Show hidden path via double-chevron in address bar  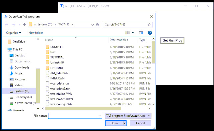pyautogui.click(x=35, y=25)
